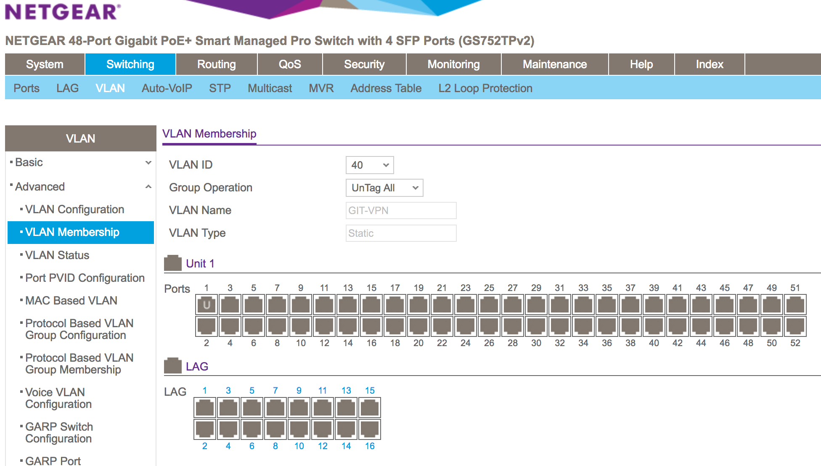Open the Security main tab
The height and width of the screenshot is (466, 821).
click(364, 64)
